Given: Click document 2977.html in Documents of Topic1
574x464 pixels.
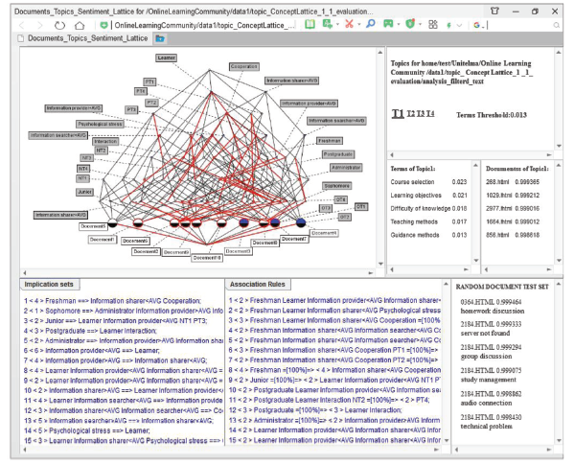Looking at the screenshot, I should pos(513,209).
